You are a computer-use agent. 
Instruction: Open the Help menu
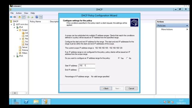[33, 13]
